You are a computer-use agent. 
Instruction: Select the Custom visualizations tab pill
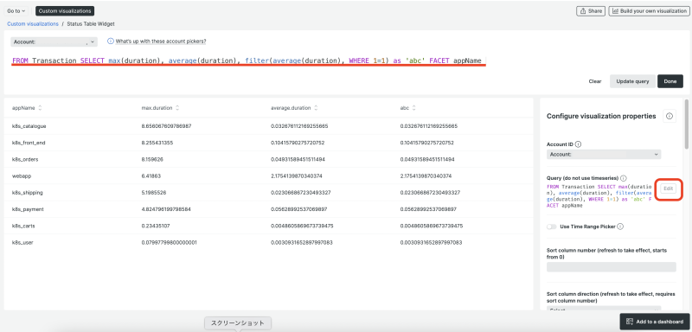[x=65, y=11]
